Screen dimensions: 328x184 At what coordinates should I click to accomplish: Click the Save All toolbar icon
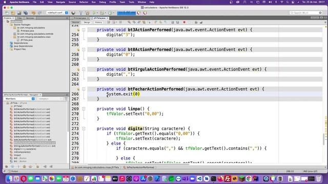pos(26,13)
